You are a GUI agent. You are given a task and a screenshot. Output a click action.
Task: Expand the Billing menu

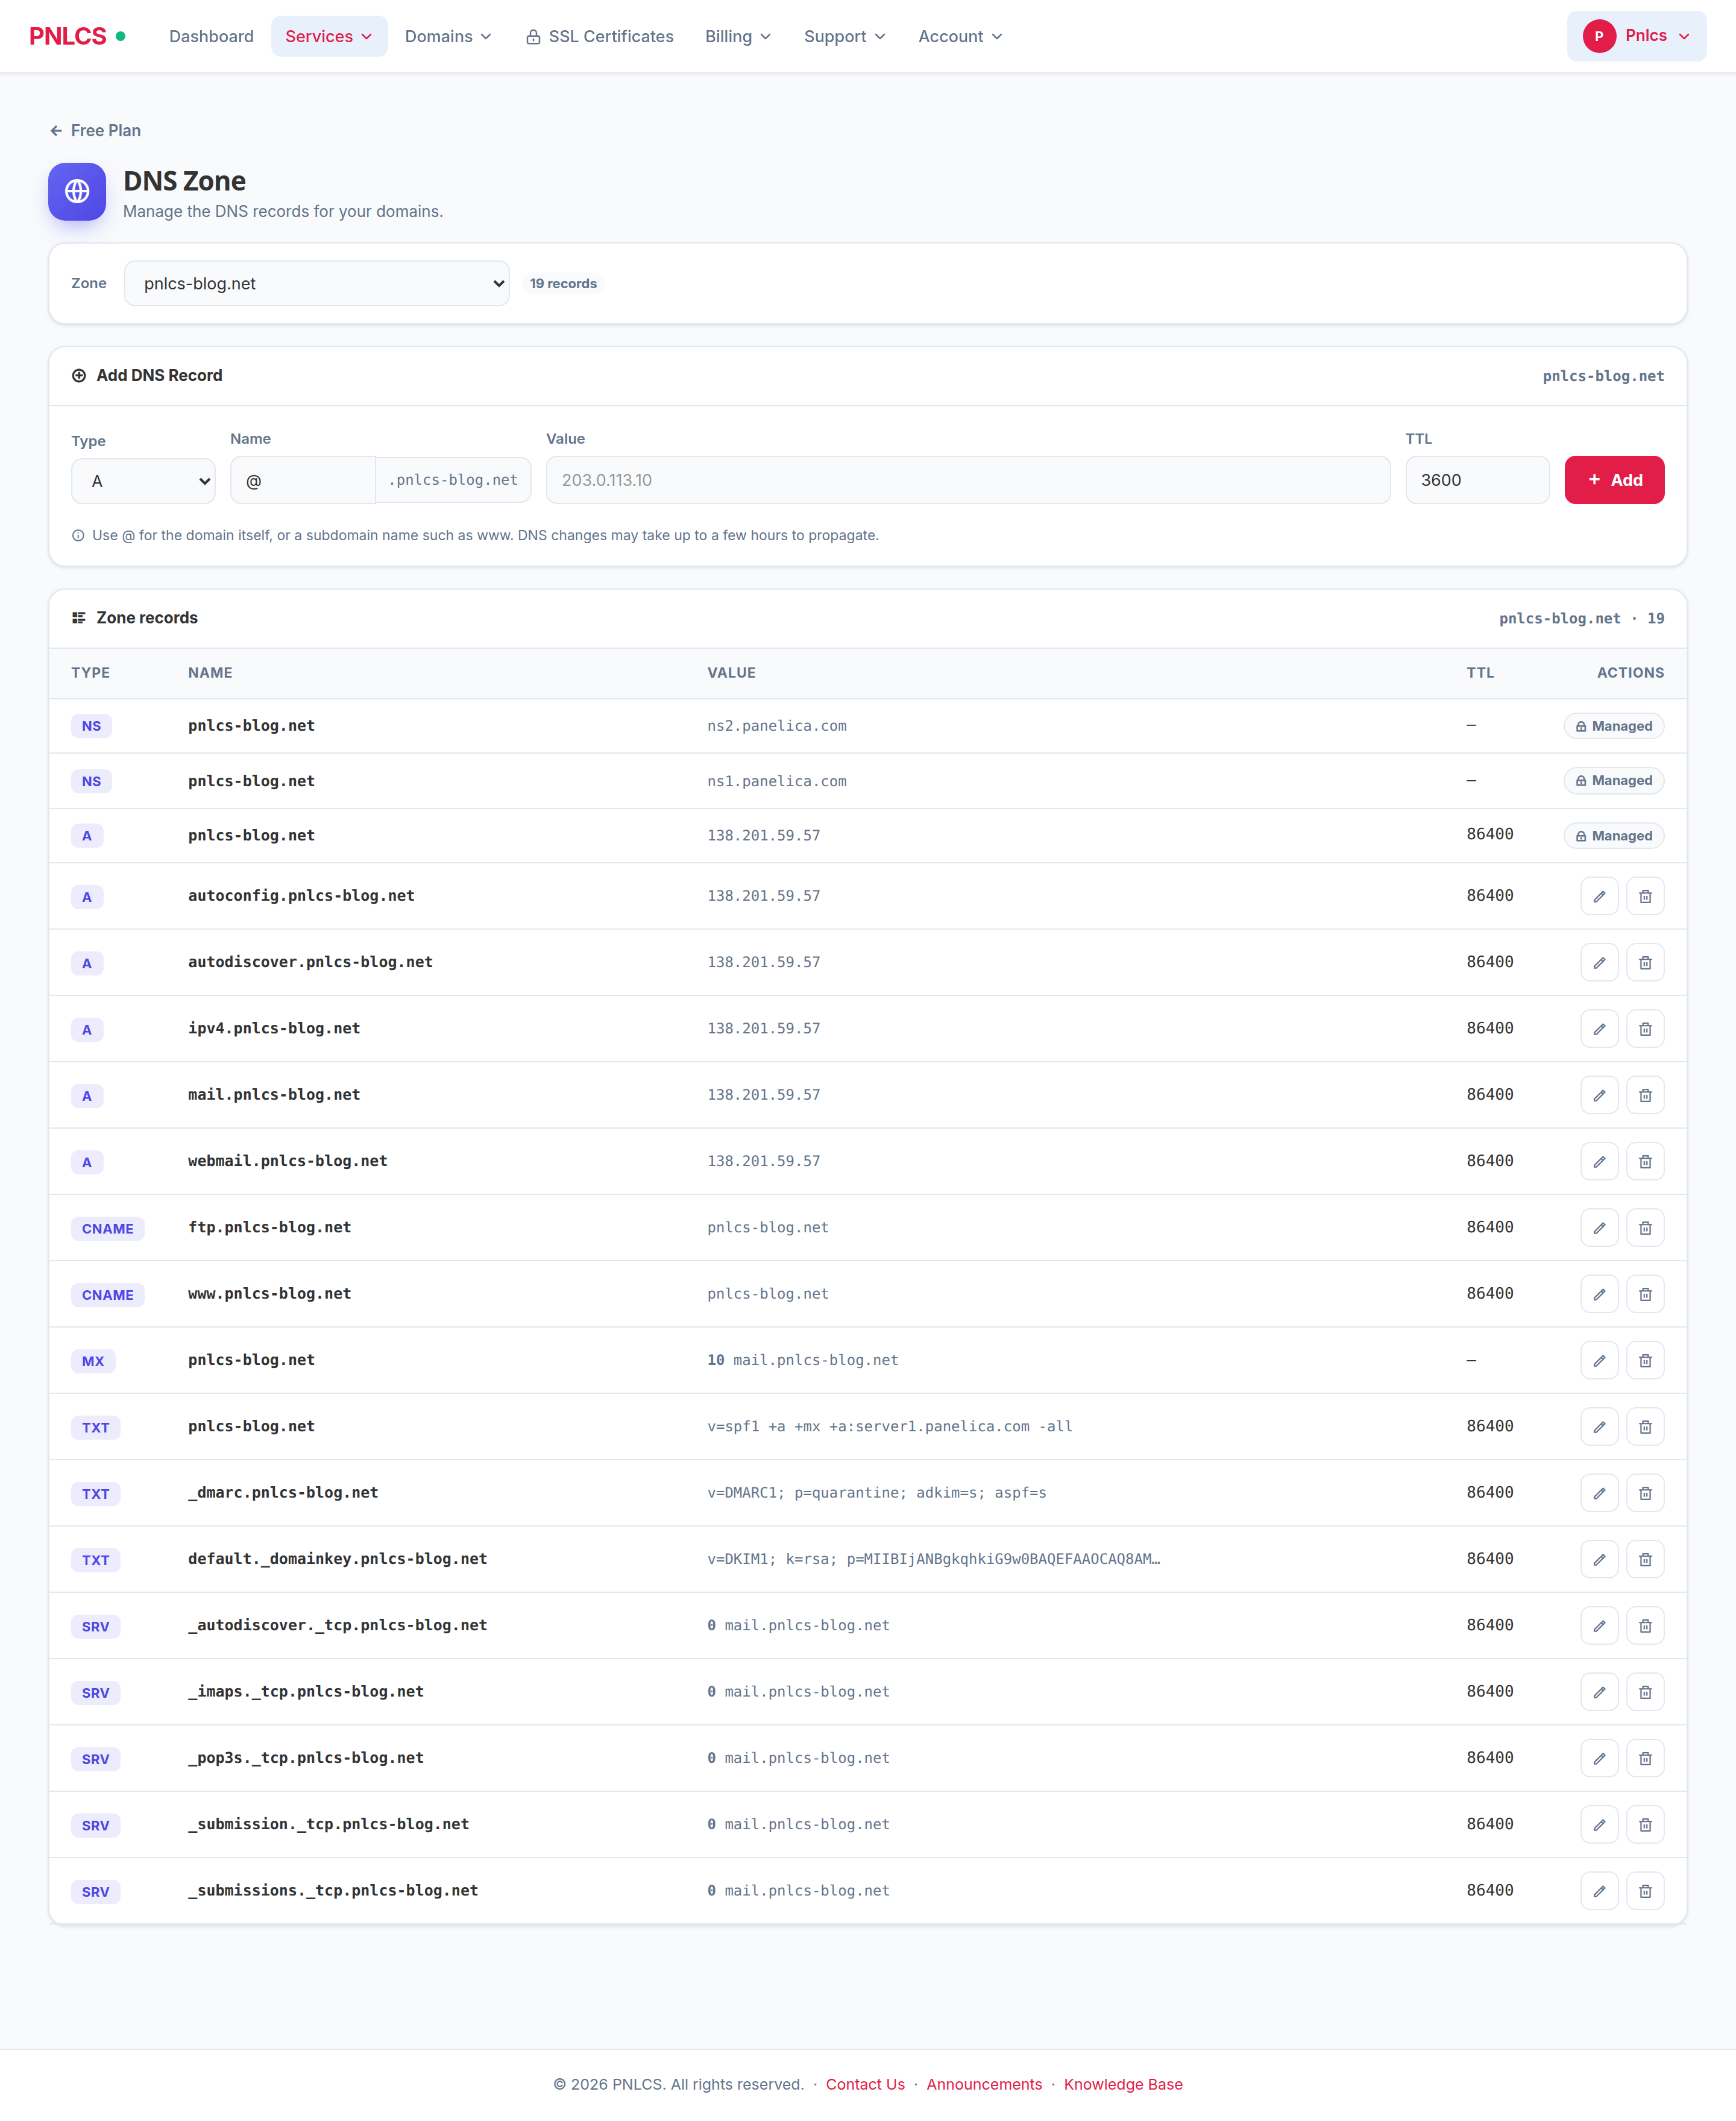click(738, 36)
